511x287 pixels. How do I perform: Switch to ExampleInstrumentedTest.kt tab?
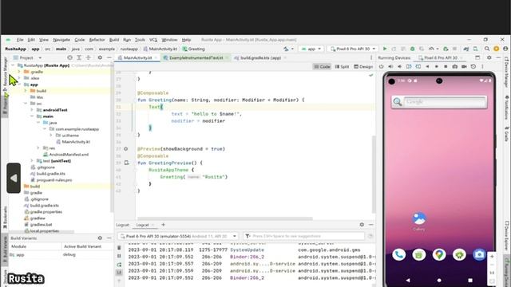(196, 57)
